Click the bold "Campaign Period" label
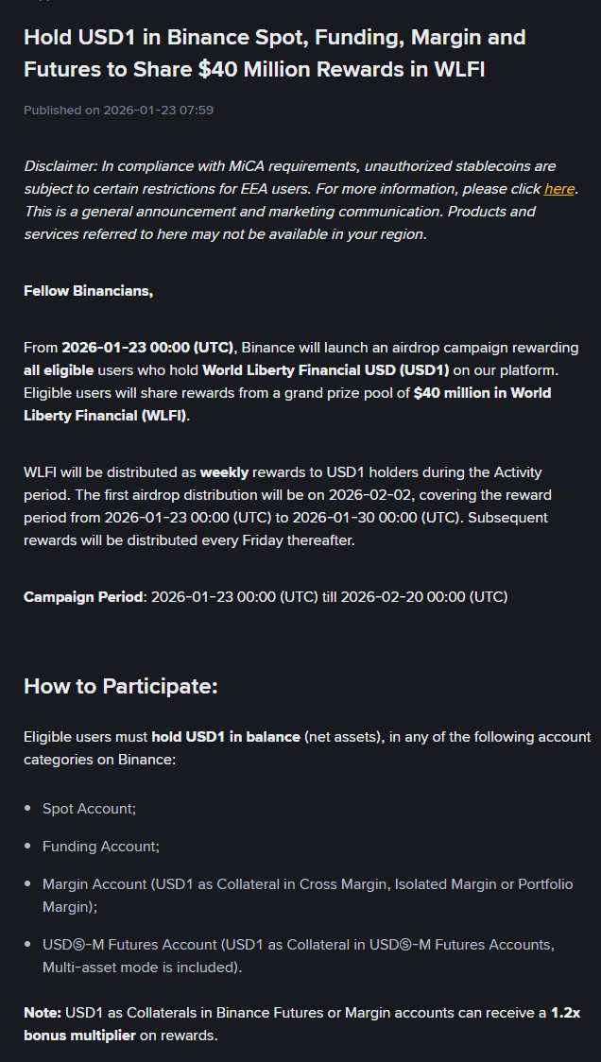Screen dimensions: 601x1062 (84, 596)
